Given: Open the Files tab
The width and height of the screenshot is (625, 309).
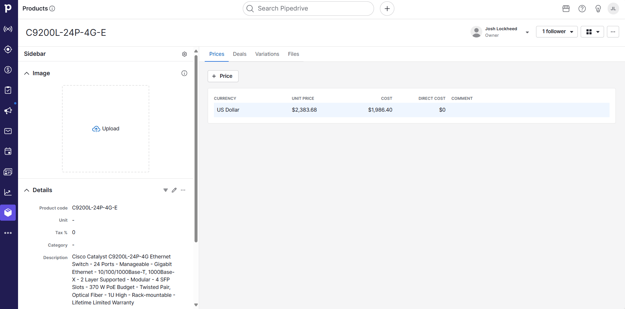Looking at the screenshot, I should click(293, 54).
